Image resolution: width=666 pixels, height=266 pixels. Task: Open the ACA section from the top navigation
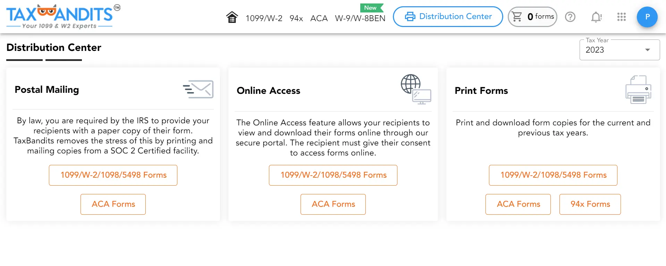(x=319, y=18)
